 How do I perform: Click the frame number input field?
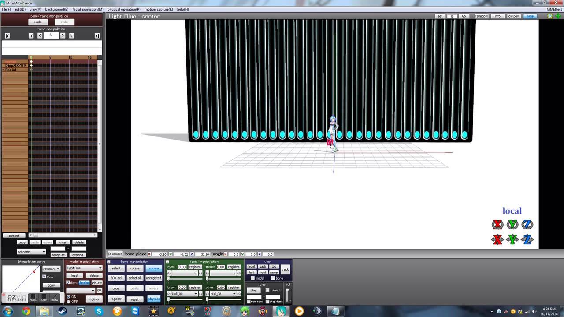point(51,35)
